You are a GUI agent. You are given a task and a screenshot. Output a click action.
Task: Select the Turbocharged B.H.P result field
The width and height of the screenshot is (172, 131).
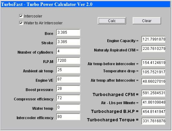[x=153, y=112]
